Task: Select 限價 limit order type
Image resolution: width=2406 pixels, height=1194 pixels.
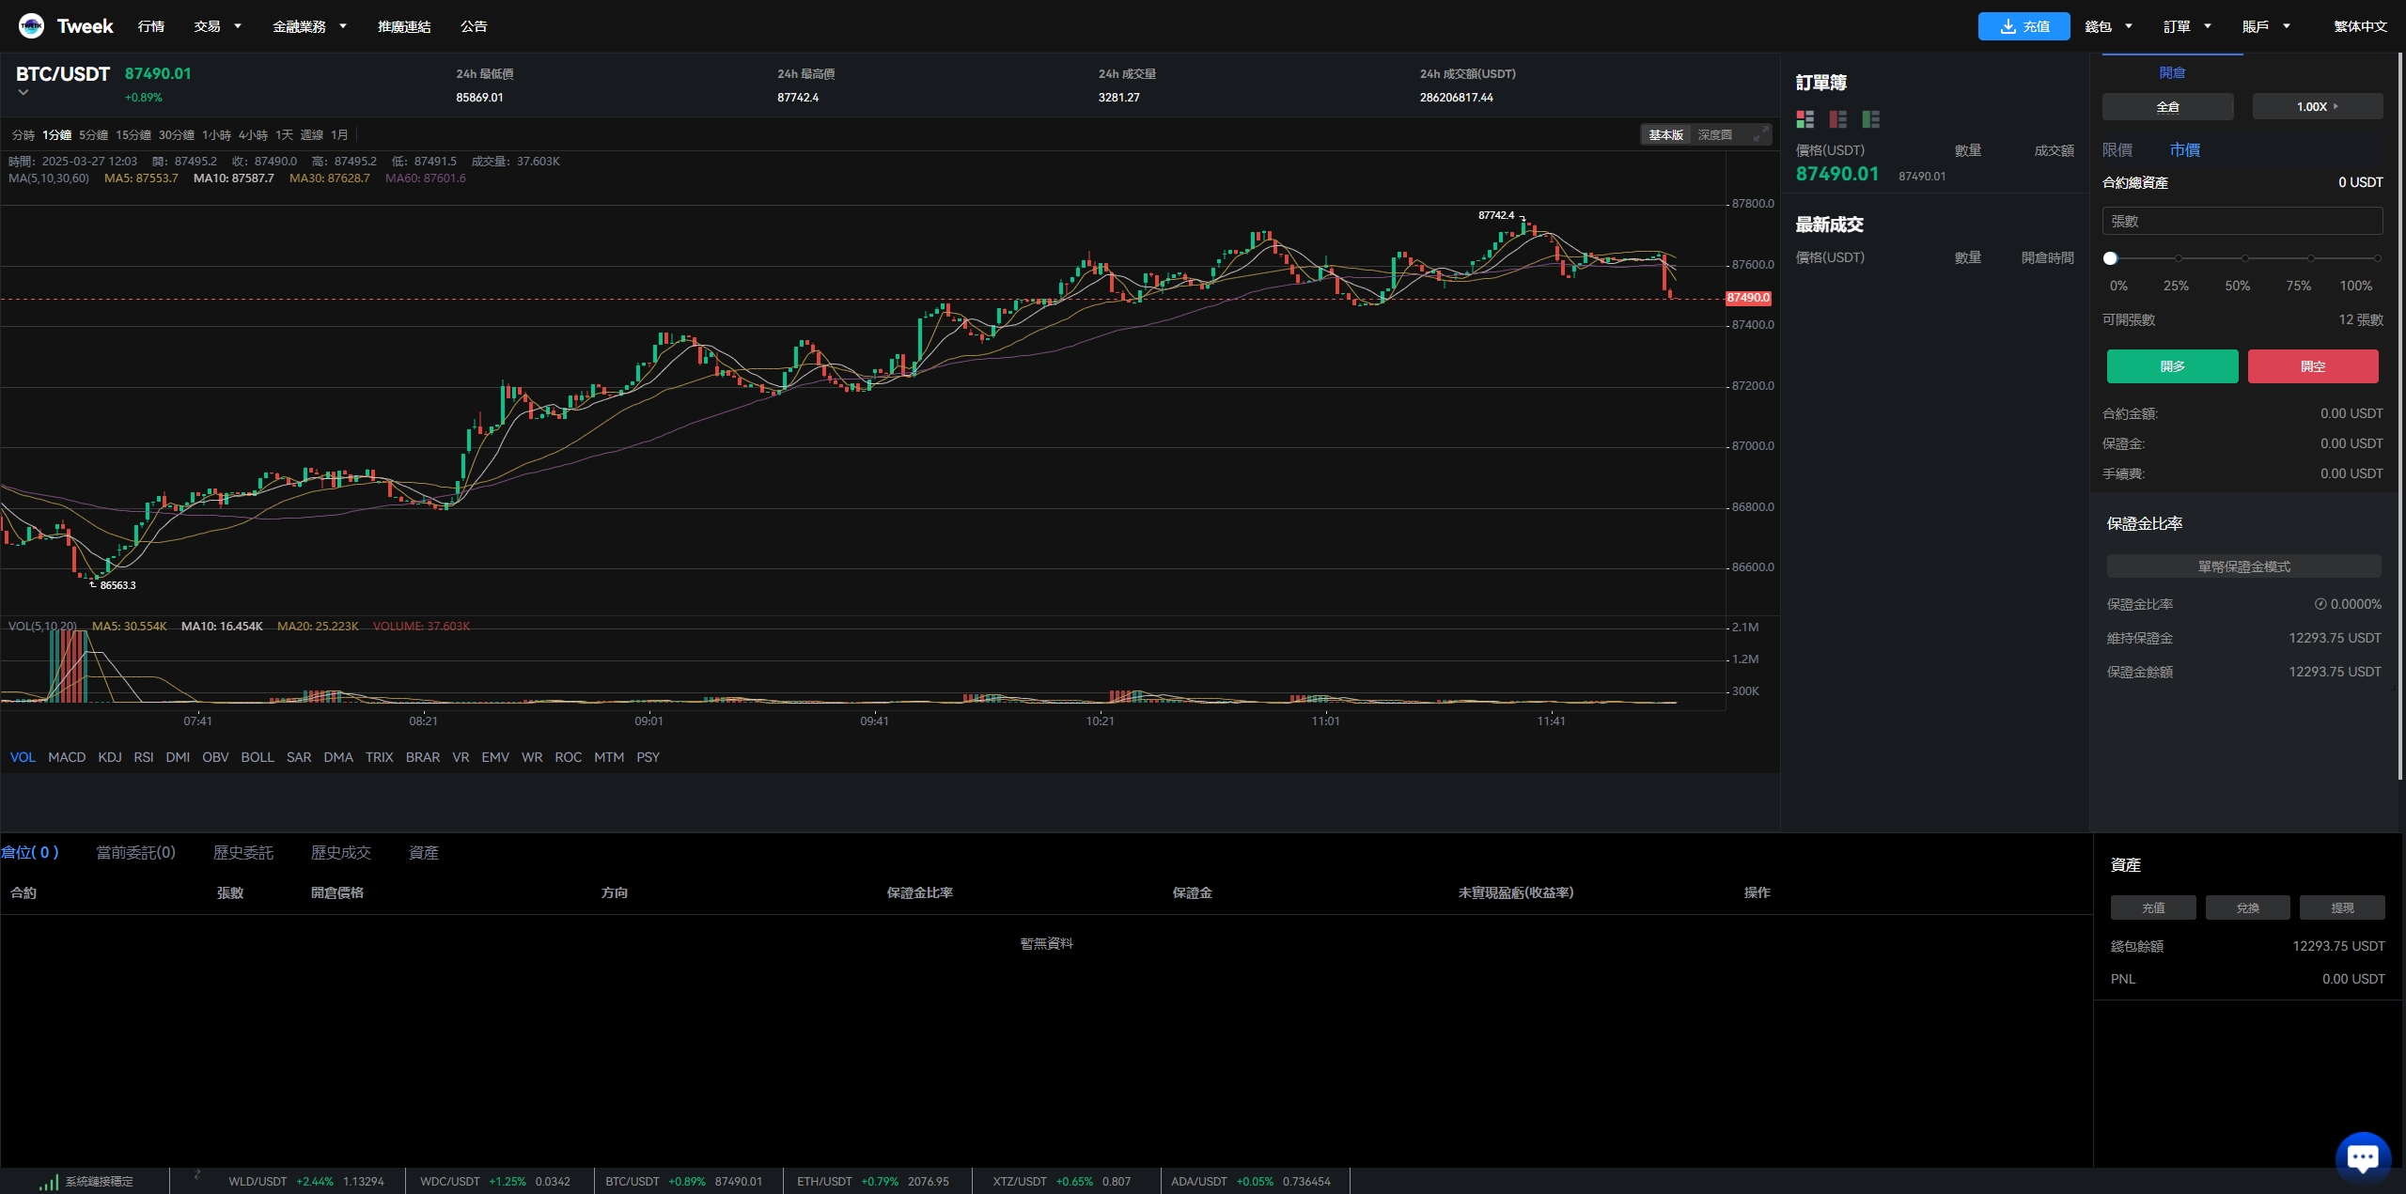Action: click(2117, 150)
